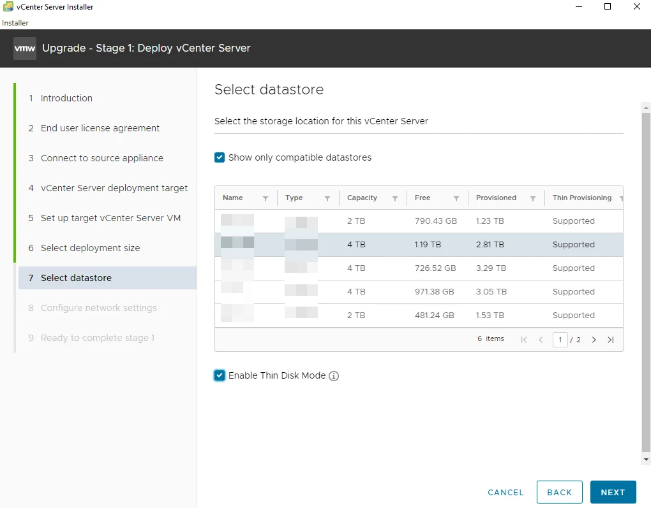Viewport: 651px width, 508px height.
Task: Open the Installer menu
Action: pos(15,23)
